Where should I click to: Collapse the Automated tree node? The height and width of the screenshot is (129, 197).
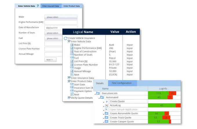pyautogui.click(x=99, y=98)
